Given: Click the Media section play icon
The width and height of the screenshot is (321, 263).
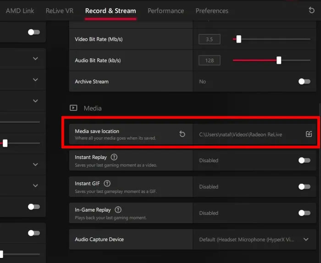Looking at the screenshot, I should [x=73, y=108].
